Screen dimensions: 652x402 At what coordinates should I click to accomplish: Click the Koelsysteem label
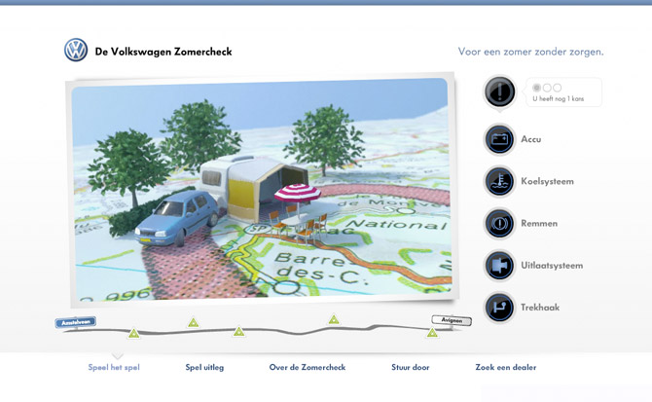(x=547, y=181)
